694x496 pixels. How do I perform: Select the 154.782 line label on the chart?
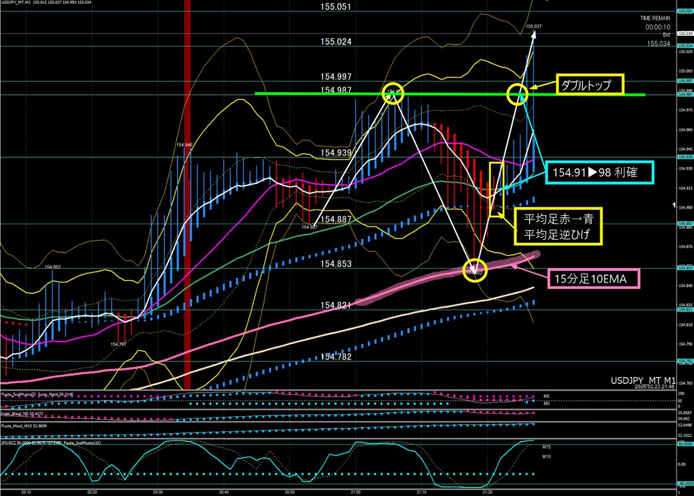click(335, 357)
